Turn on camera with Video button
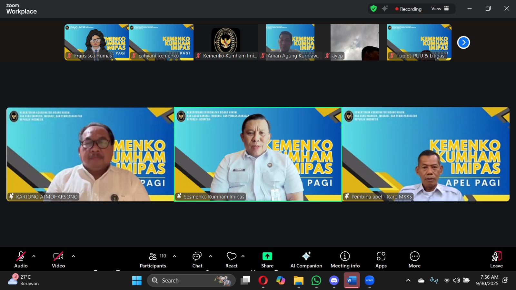Viewport: 516px width, 290px height. [58, 260]
